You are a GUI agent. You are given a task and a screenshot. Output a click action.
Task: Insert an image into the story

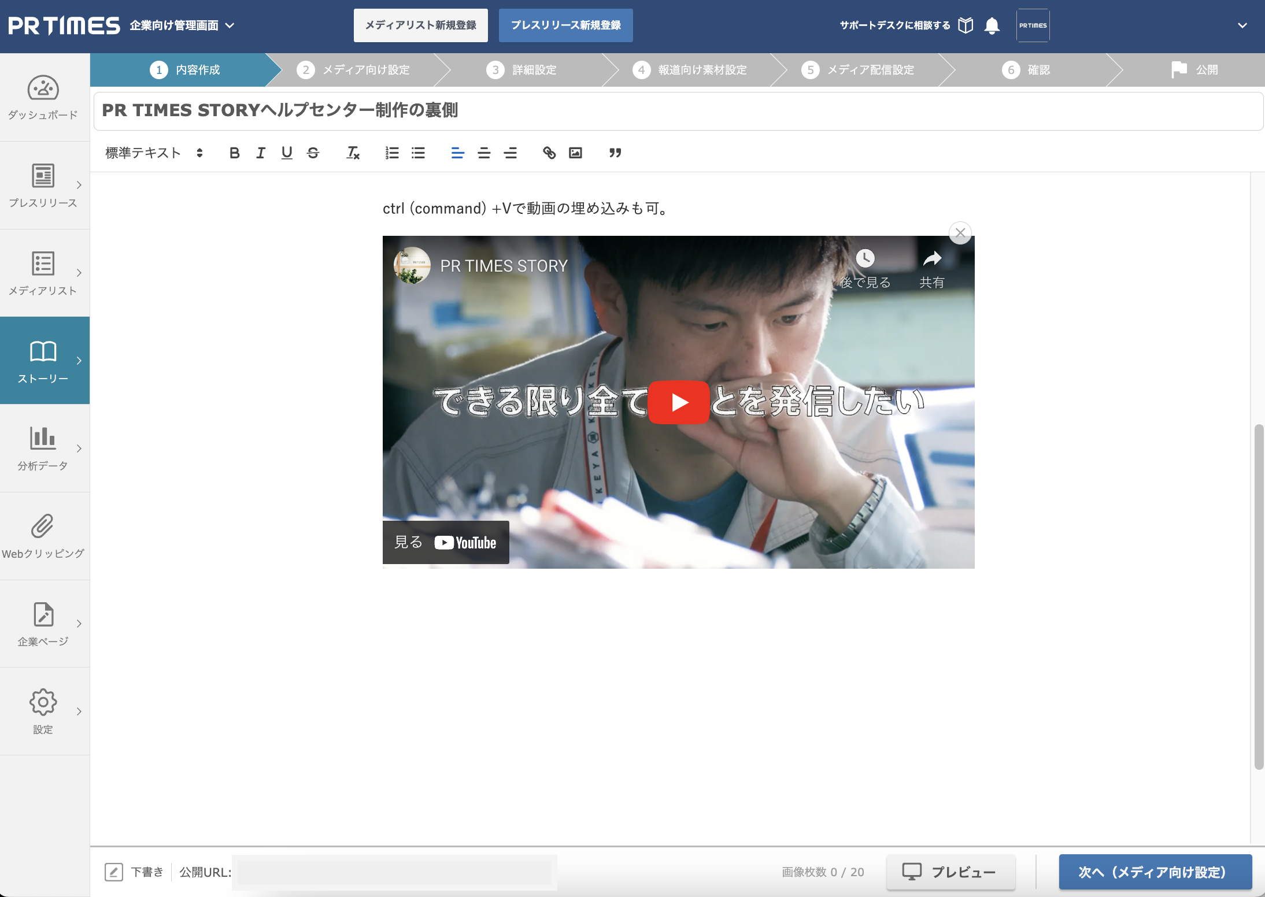point(575,153)
